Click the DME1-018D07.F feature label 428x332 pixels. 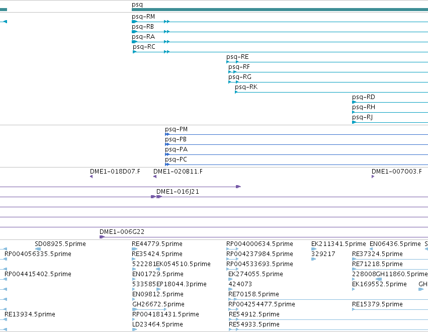click(115, 172)
